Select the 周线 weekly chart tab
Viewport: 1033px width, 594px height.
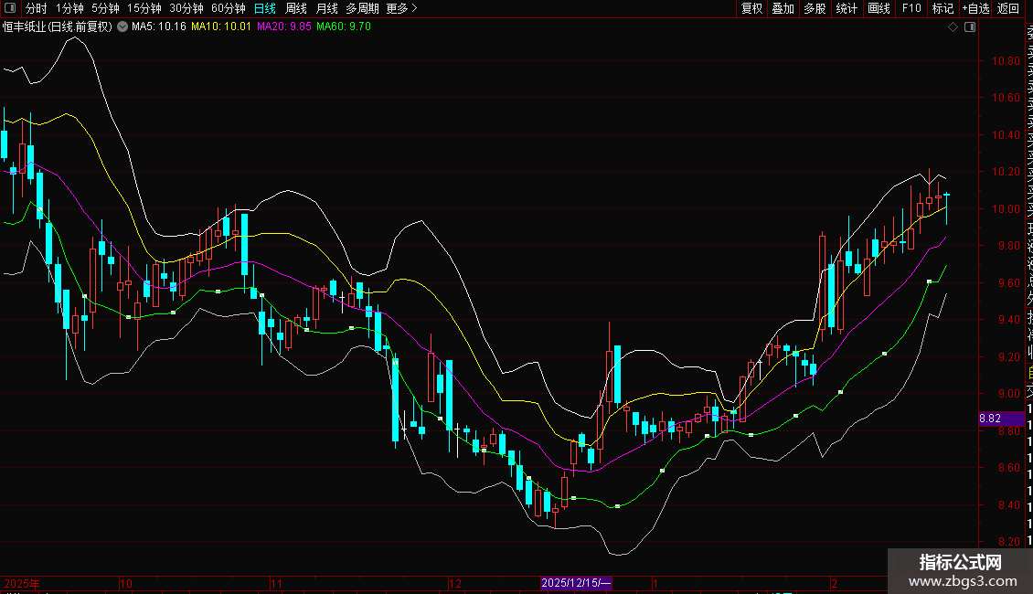coord(296,8)
